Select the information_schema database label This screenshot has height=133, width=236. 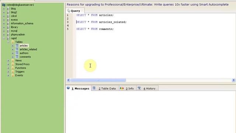(x=22, y=23)
